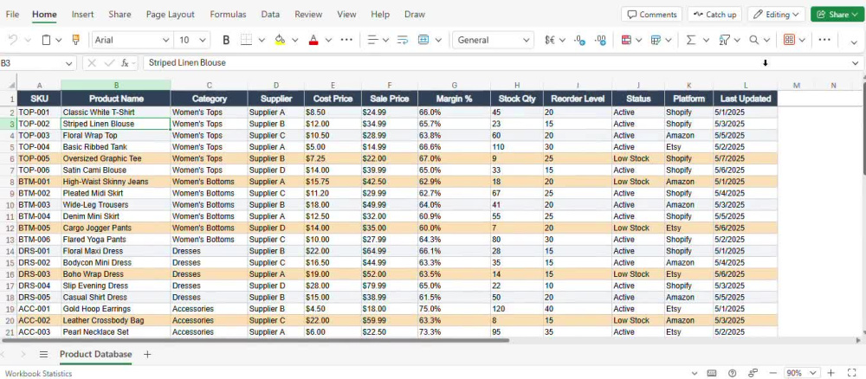Add a new sheet
This screenshot has width=866, height=379.
pyautogui.click(x=147, y=354)
